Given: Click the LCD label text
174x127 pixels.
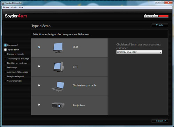Looking at the screenshot, I should coord(75,47).
